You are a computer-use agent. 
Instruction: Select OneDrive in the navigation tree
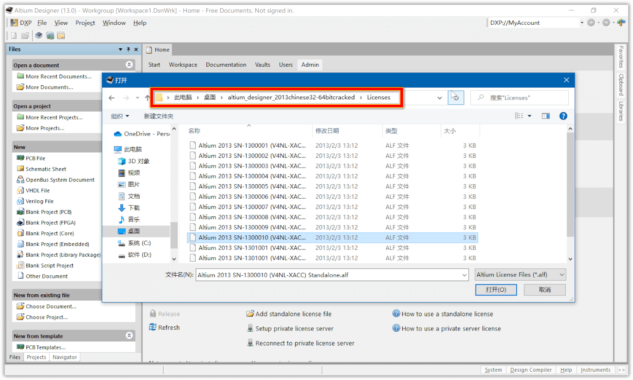(141, 134)
